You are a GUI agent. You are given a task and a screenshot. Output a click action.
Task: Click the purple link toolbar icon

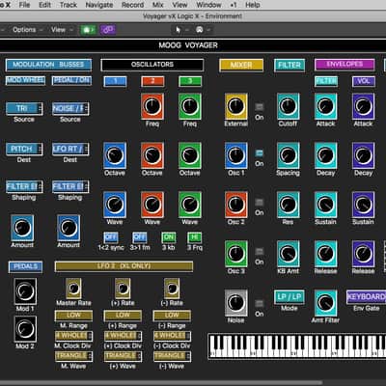pyautogui.click(x=108, y=30)
